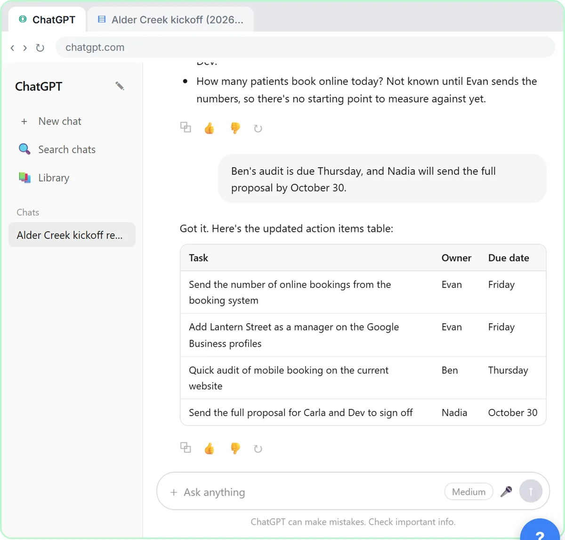Give thumbs up to the first response
The height and width of the screenshot is (540, 565).
(210, 128)
